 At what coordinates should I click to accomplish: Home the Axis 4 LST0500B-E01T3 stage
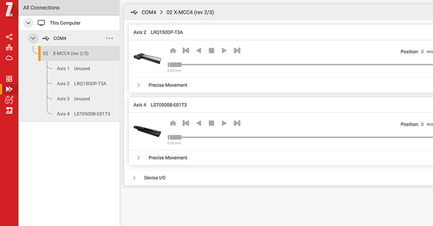click(x=173, y=123)
